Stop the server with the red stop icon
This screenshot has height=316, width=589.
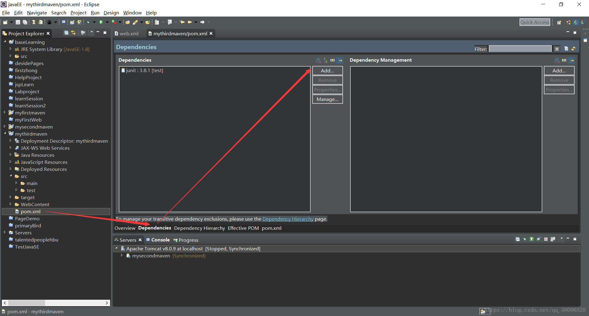pyautogui.click(x=546, y=239)
